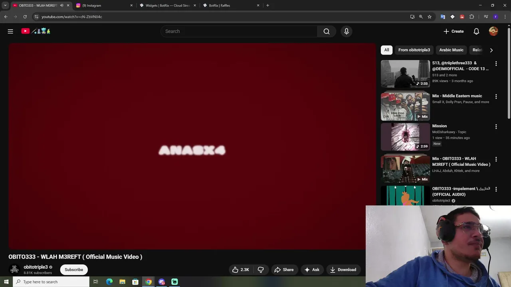
Task: Open options for Mix OBITO333 WLAH M3REFT
Action: [496, 159]
